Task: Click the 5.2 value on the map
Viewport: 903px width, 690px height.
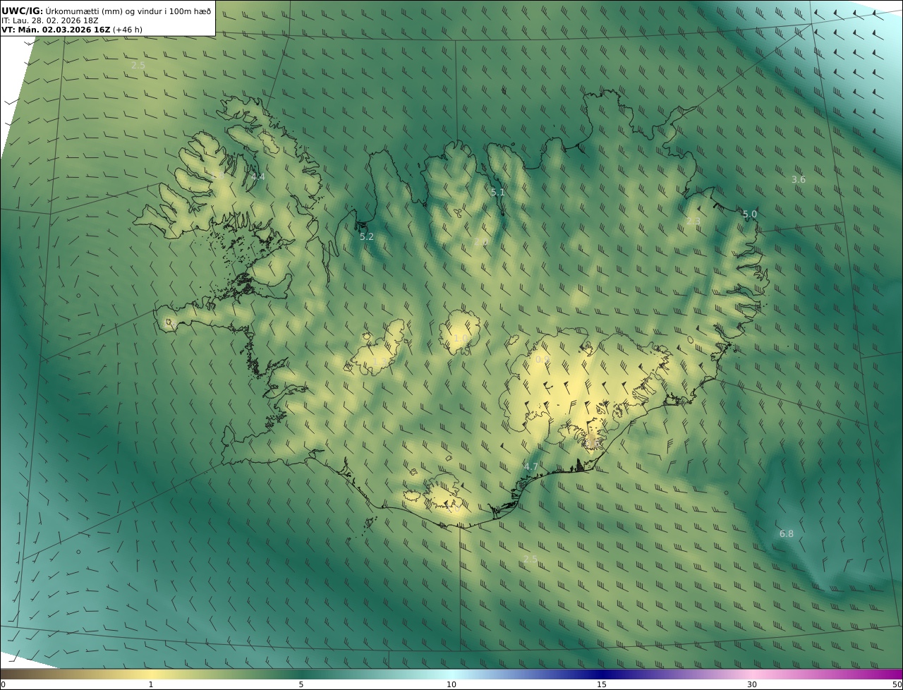Action: pyautogui.click(x=367, y=237)
